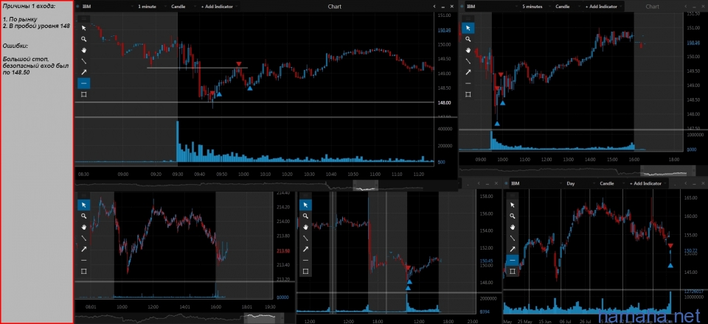This screenshot has height=324, width=708.
Task: Open Add Indicator menu in 5 minutes chart
Action: (x=603, y=7)
